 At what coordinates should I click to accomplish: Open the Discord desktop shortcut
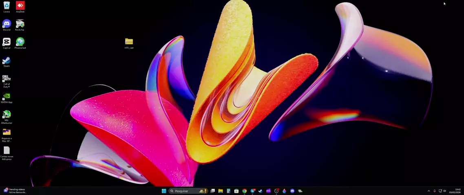point(7,24)
